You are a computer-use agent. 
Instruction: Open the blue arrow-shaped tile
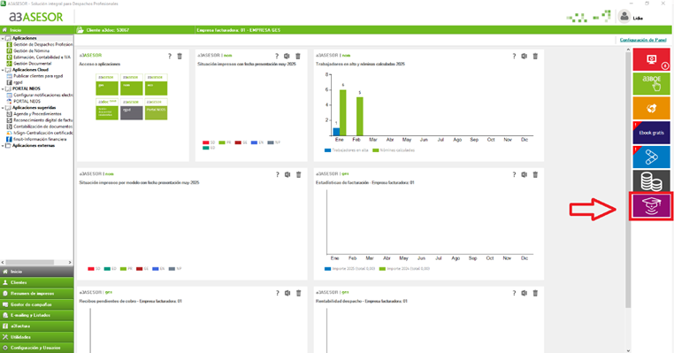pyautogui.click(x=651, y=157)
